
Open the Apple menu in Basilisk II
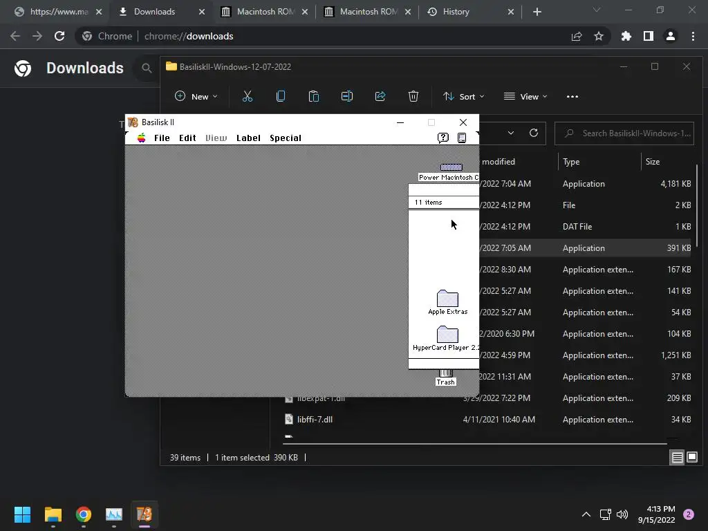click(x=141, y=138)
